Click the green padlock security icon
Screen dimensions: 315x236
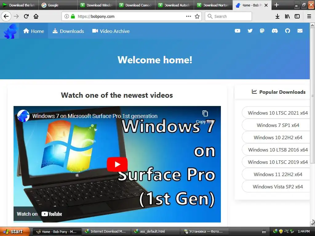pos(73,16)
